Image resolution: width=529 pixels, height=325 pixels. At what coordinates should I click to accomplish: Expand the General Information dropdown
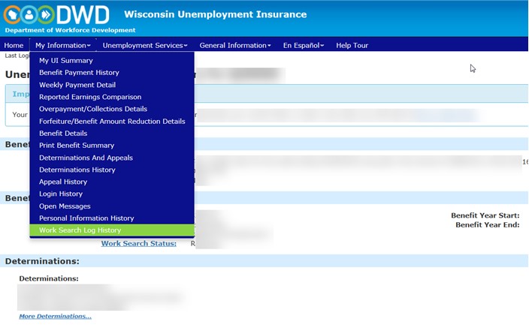click(234, 46)
